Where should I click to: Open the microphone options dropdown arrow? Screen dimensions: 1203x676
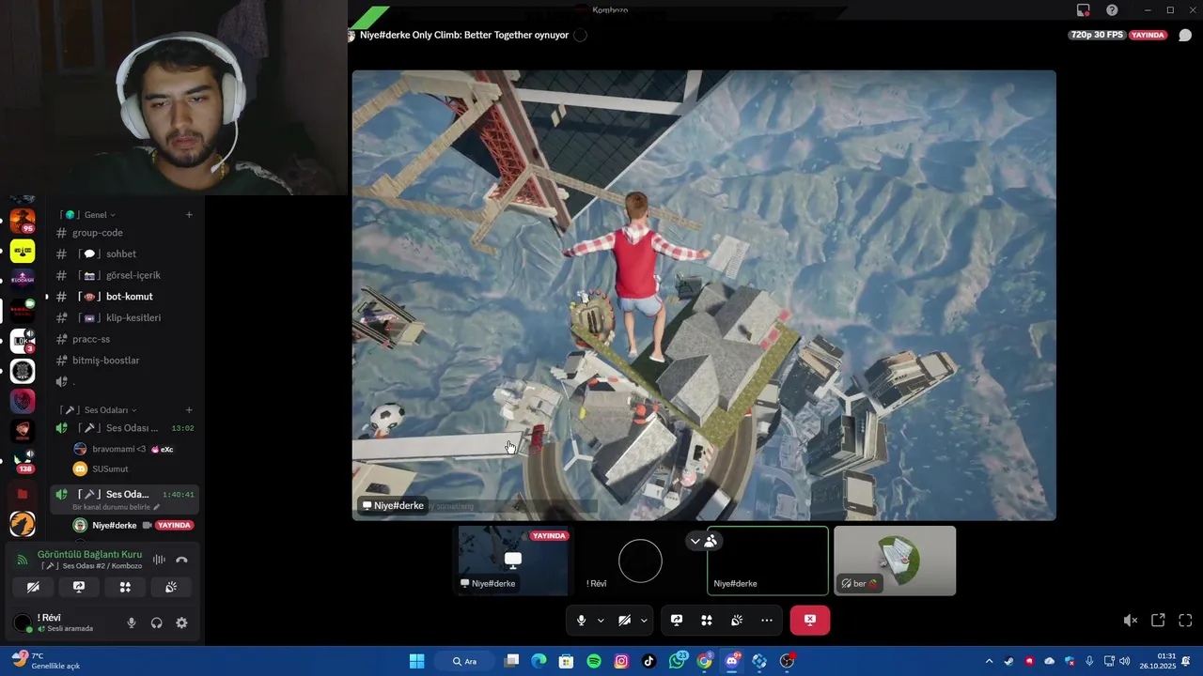601,620
